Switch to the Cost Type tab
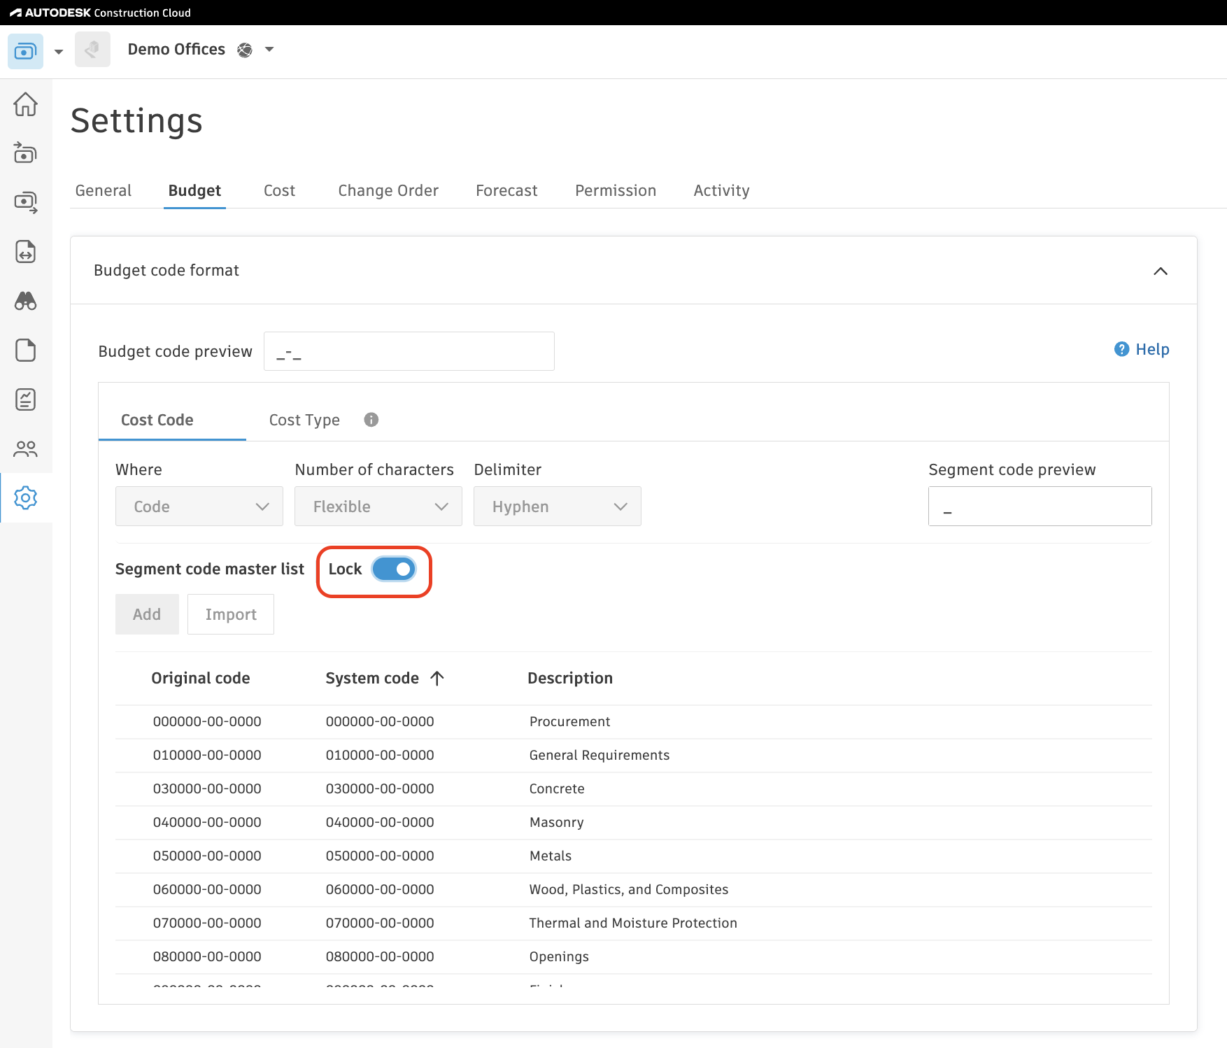 (x=304, y=420)
